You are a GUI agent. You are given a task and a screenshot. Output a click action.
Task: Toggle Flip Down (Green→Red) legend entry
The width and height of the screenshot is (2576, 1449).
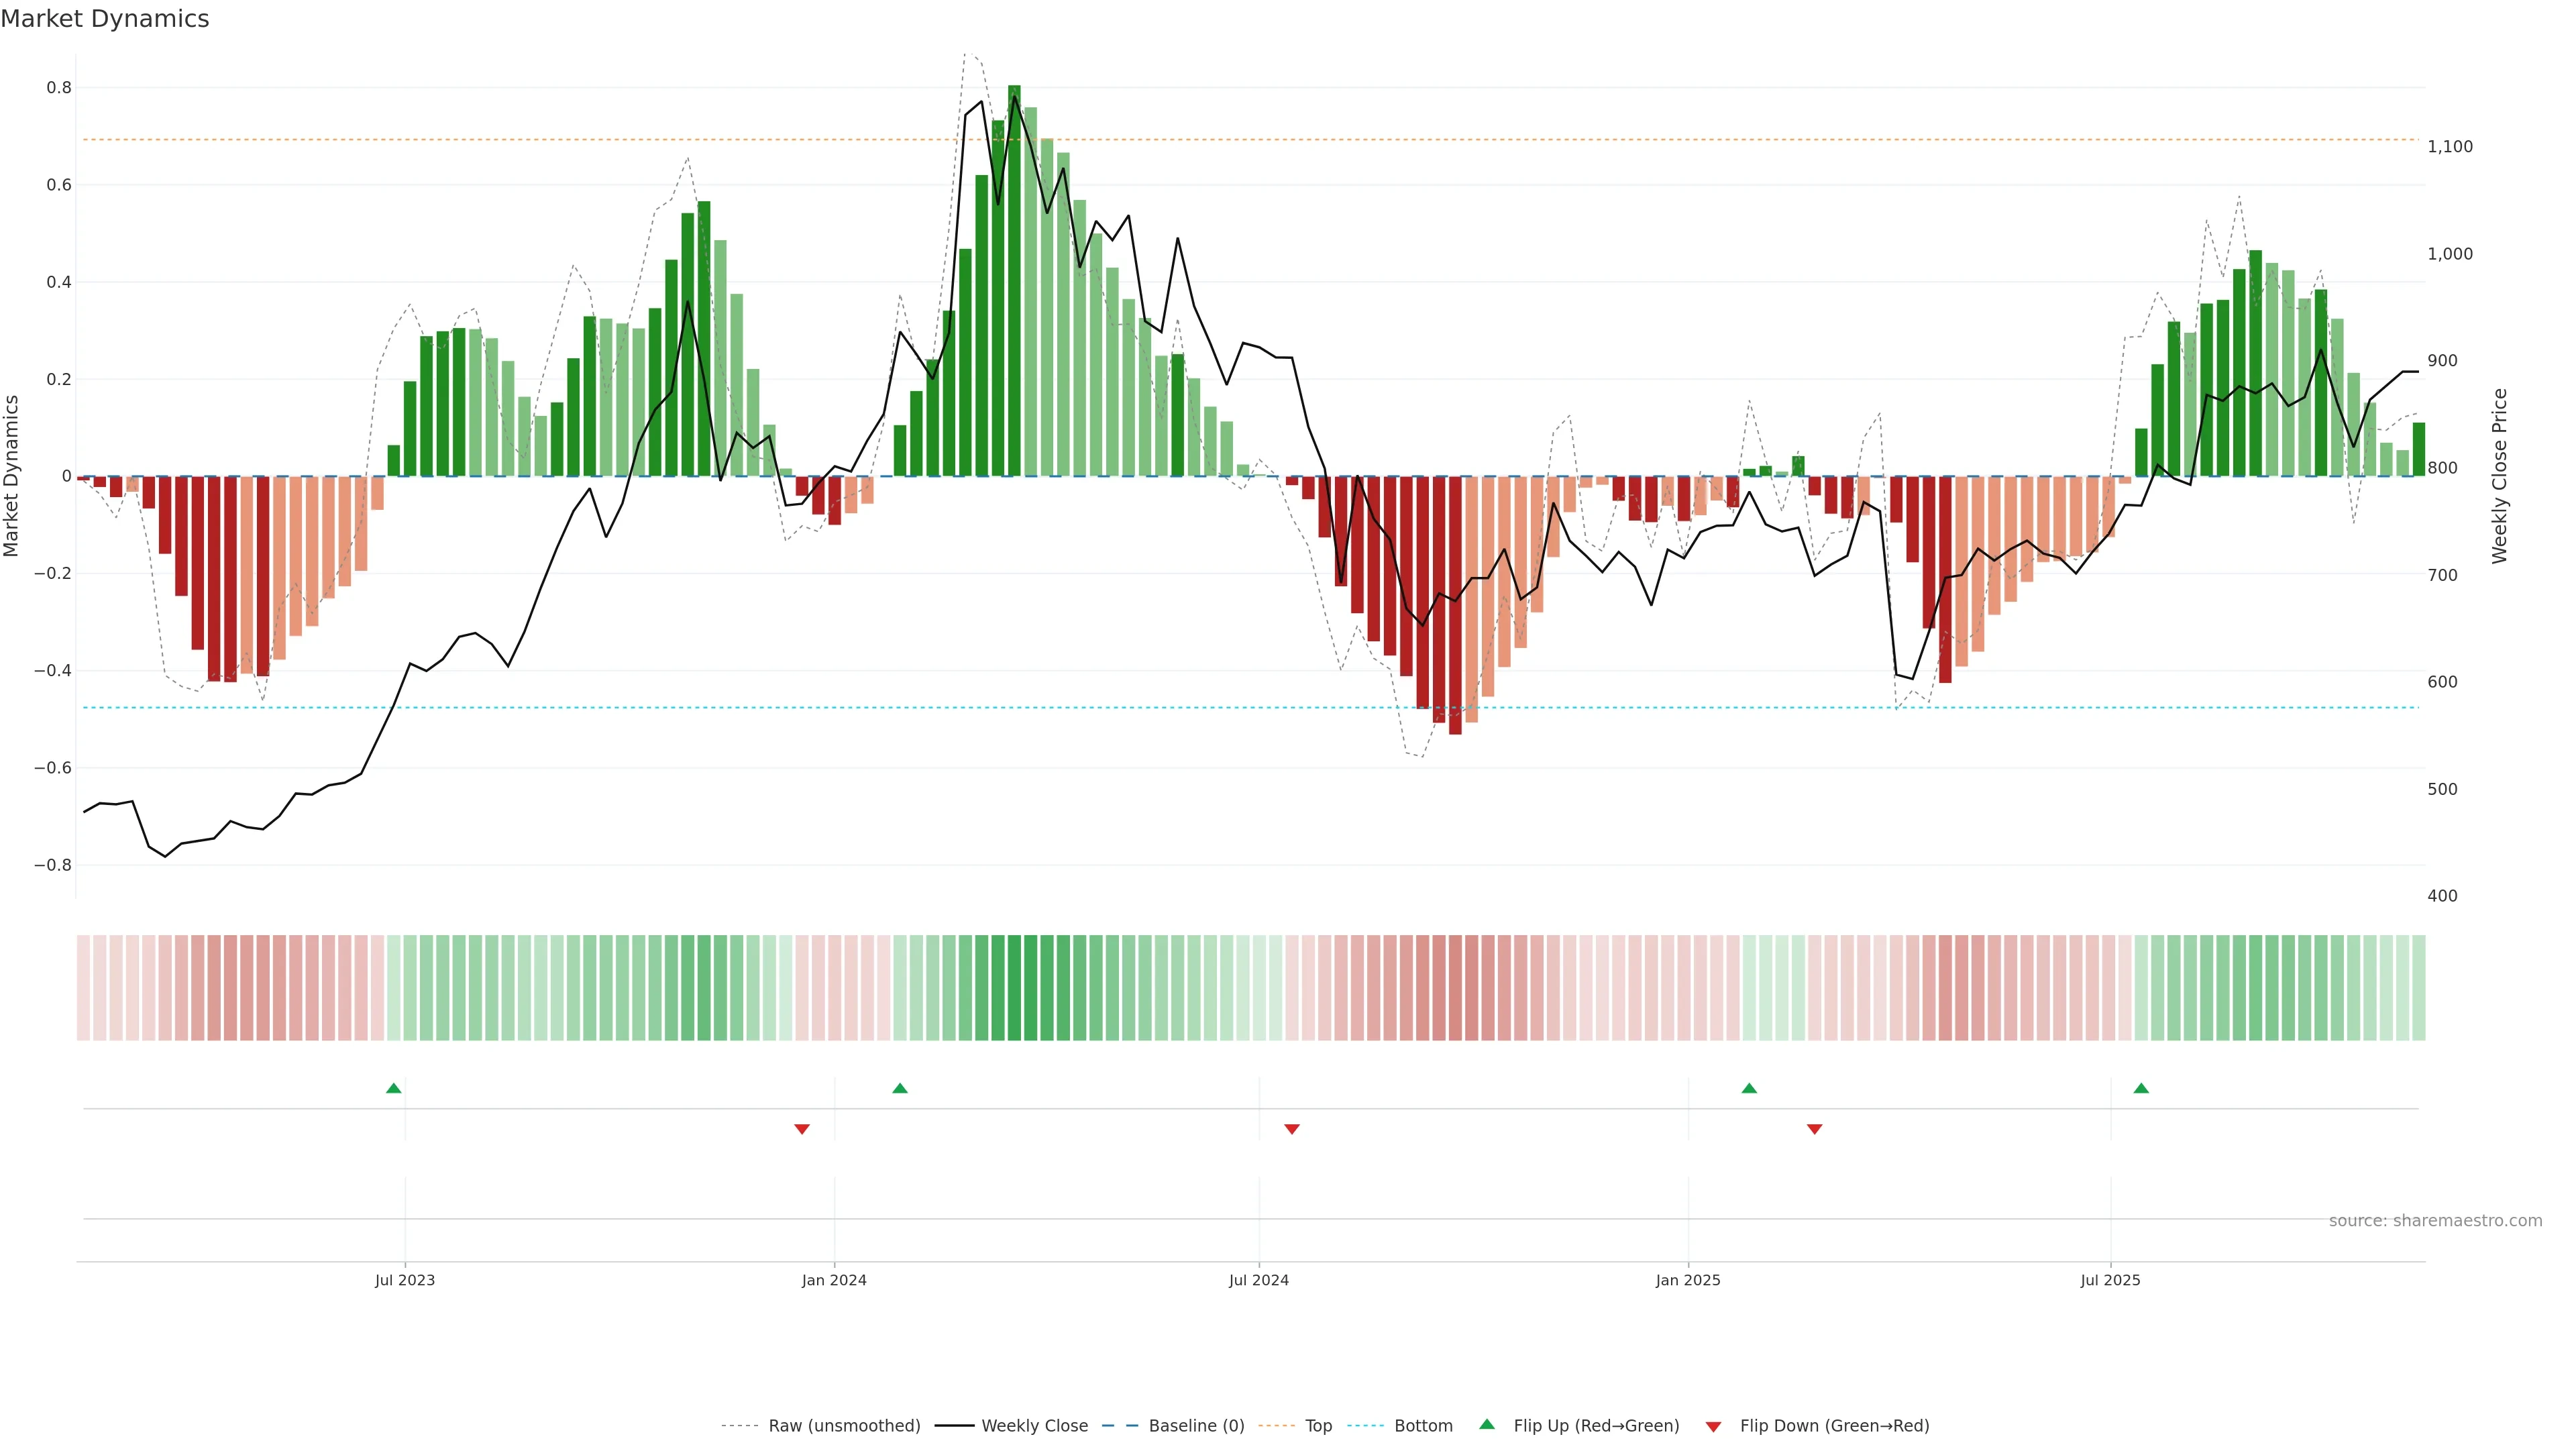point(1834,1426)
